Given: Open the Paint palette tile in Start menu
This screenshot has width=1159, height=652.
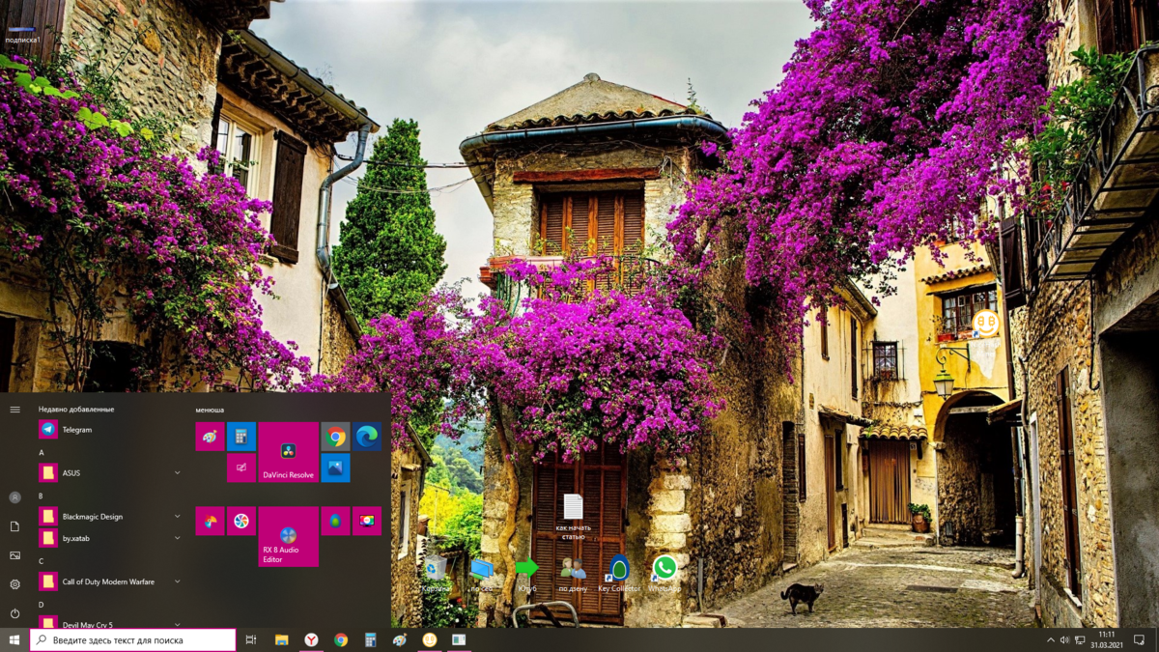Looking at the screenshot, I should [210, 437].
